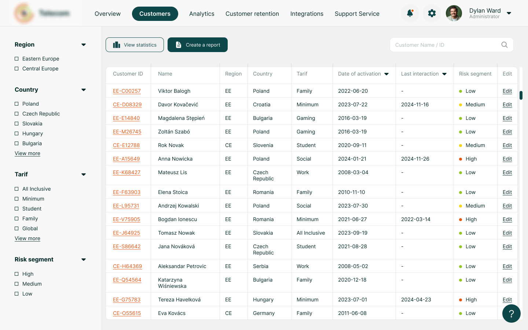The image size is (528, 330).
Task: Collapse the Region filter section
Action: (x=84, y=45)
